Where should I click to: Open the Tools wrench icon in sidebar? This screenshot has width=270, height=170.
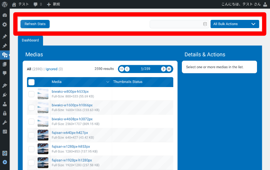(4, 122)
